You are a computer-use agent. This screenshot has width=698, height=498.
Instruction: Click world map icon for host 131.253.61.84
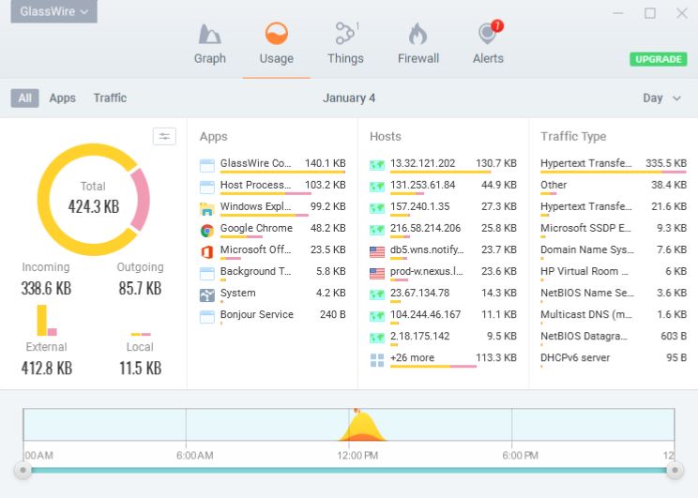point(377,187)
